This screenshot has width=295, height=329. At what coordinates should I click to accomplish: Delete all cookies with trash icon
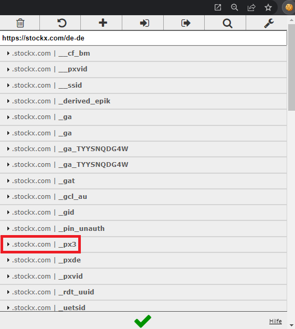(x=20, y=23)
